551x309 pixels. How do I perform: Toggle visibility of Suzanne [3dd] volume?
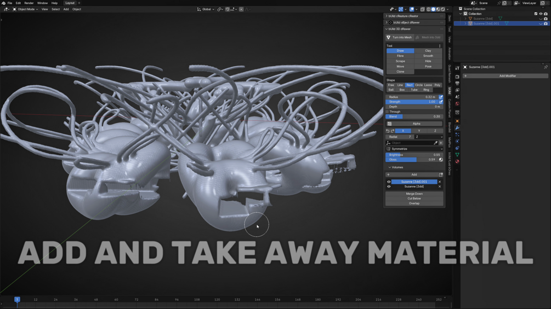(389, 186)
